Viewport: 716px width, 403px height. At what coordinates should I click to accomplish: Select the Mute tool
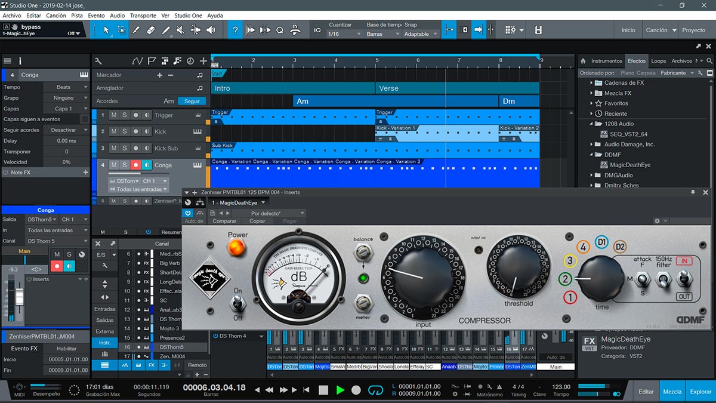coord(181,30)
